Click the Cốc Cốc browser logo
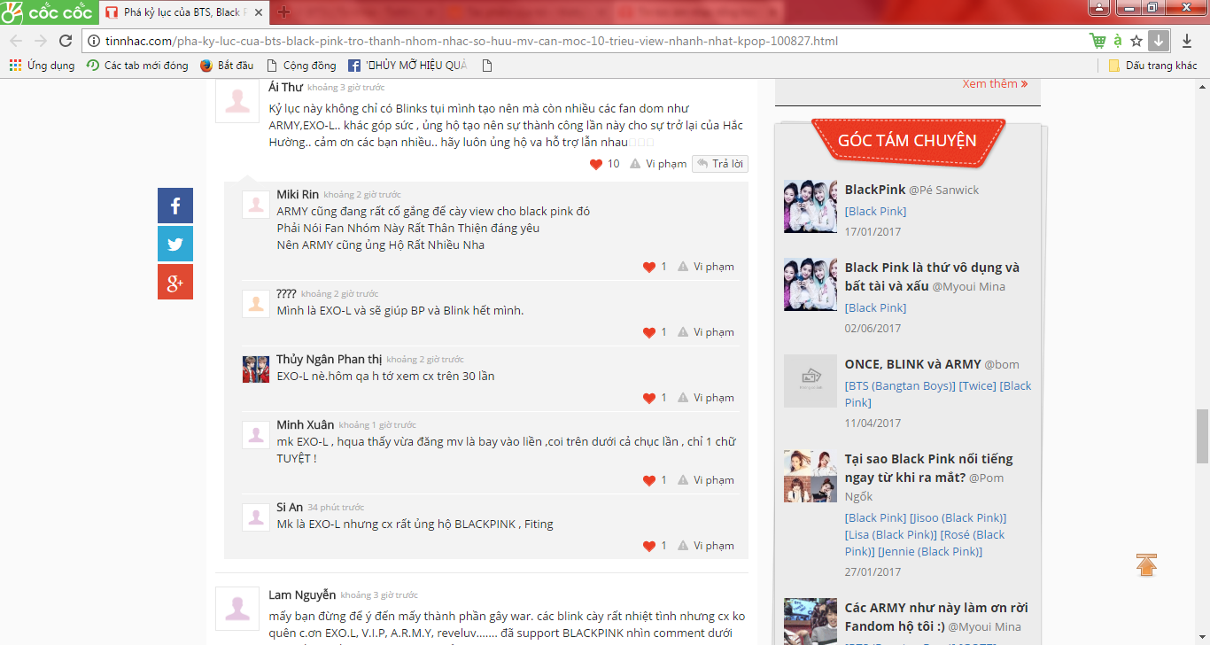1210x645 pixels. (x=47, y=12)
